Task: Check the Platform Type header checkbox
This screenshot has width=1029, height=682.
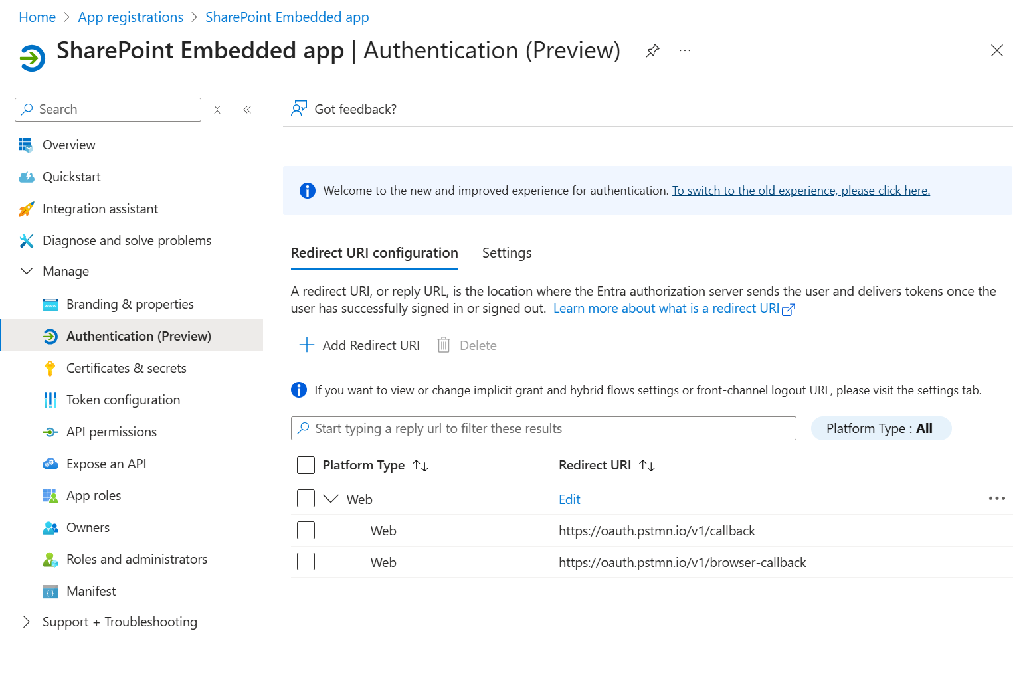Action: point(305,465)
